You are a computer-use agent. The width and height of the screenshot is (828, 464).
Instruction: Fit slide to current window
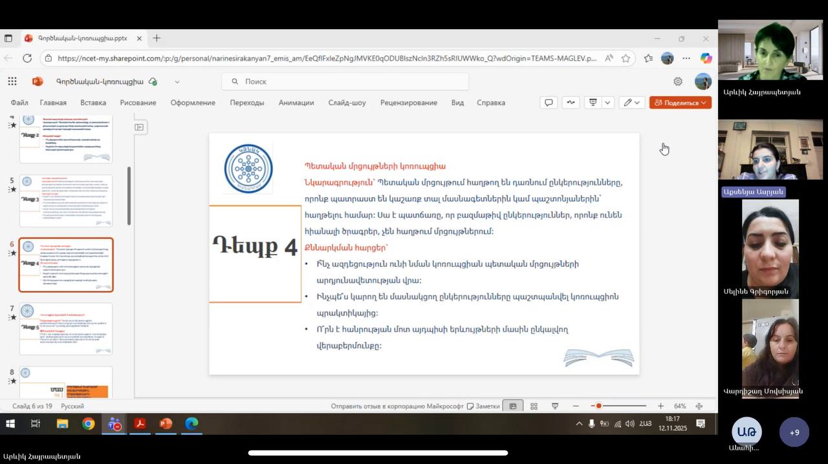(699, 406)
